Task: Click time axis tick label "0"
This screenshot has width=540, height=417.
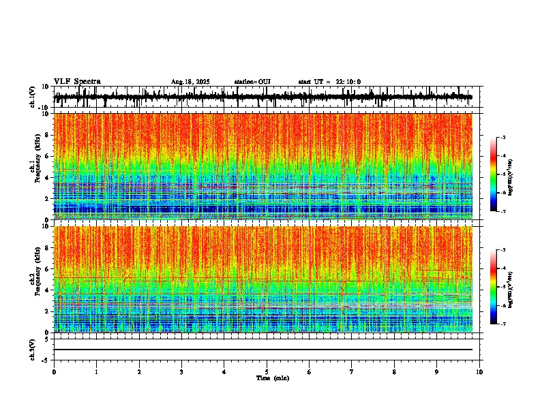Action: pyautogui.click(x=54, y=372)
